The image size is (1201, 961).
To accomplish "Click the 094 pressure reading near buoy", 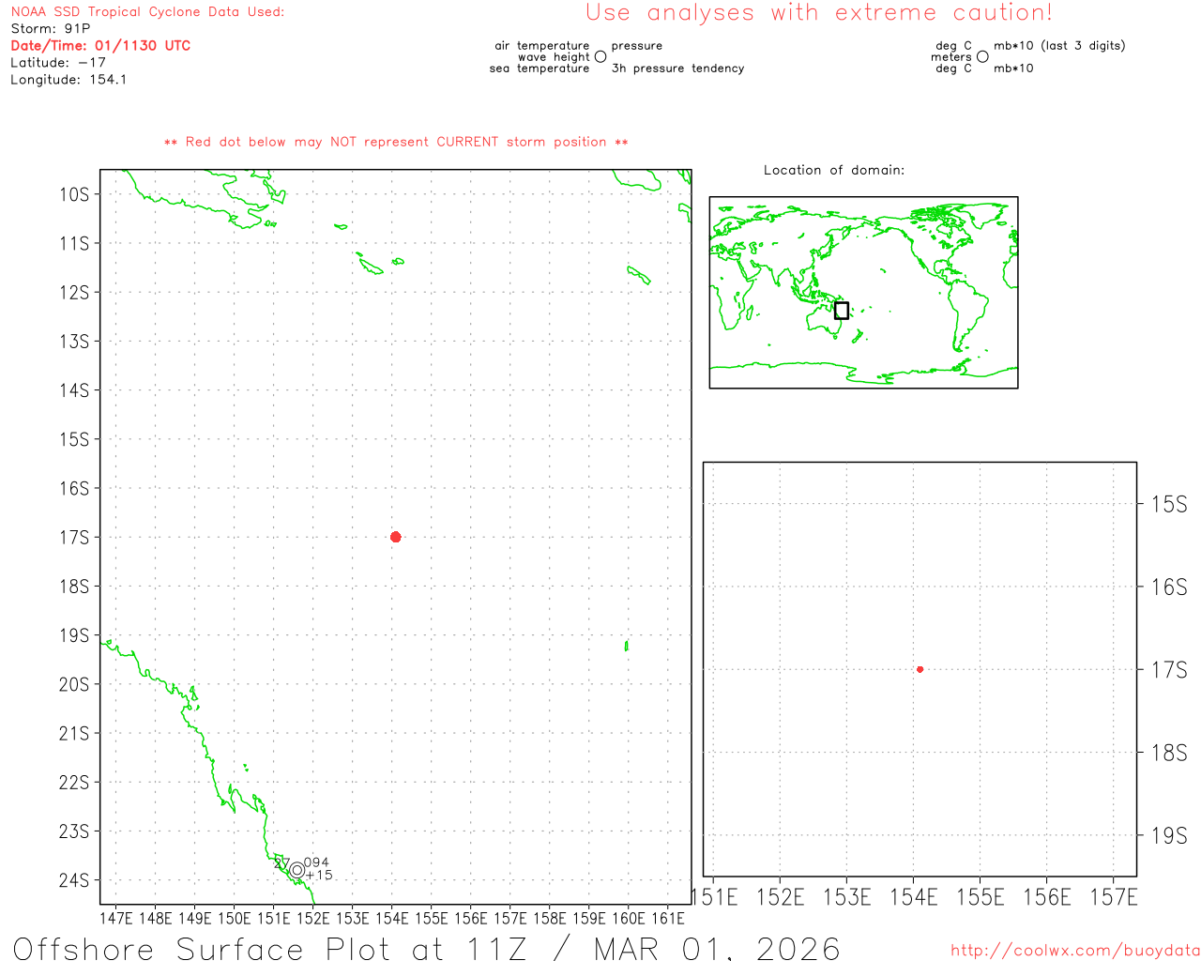I will tap(317, 862).
